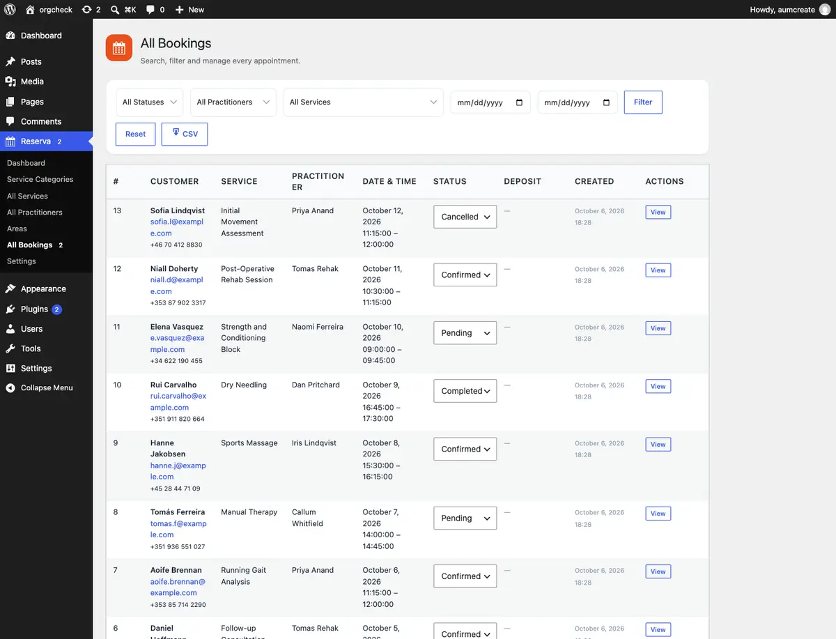Click hanne.j@example.com email link
Screen dimensions: 836x639
coord(178,472)
